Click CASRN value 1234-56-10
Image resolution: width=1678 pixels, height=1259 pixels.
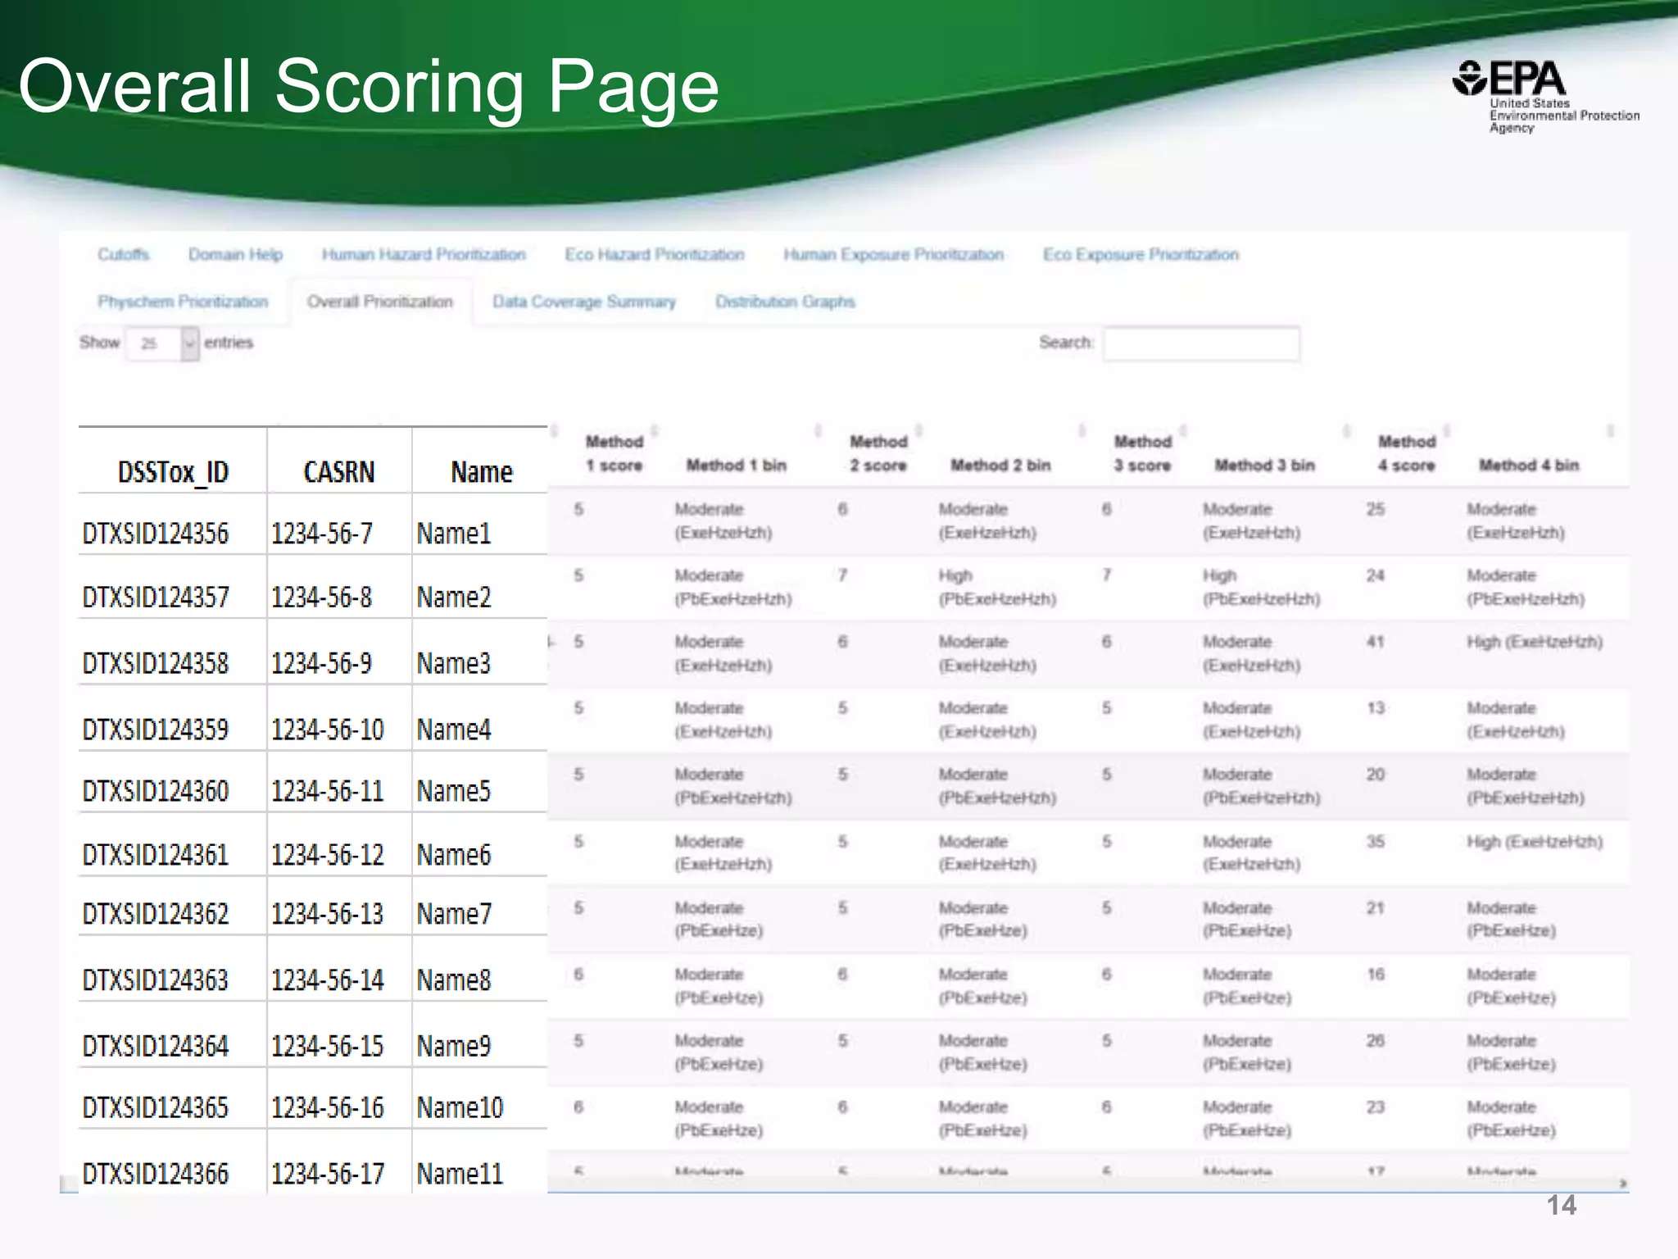(x=328, y=729)
